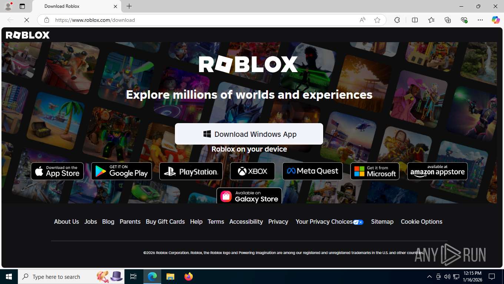Open the Galaxy Store badge
Screen dimensions: 504x284
[x=249, y=196]
